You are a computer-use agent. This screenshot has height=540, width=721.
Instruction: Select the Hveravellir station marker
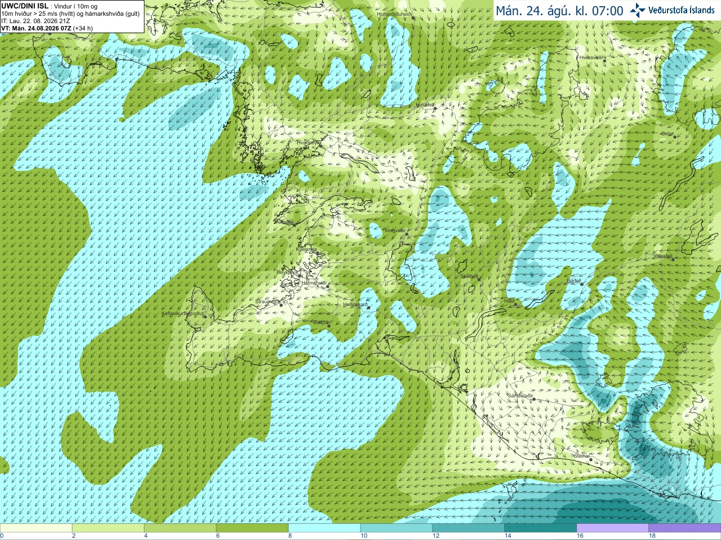tap(604, 60)
